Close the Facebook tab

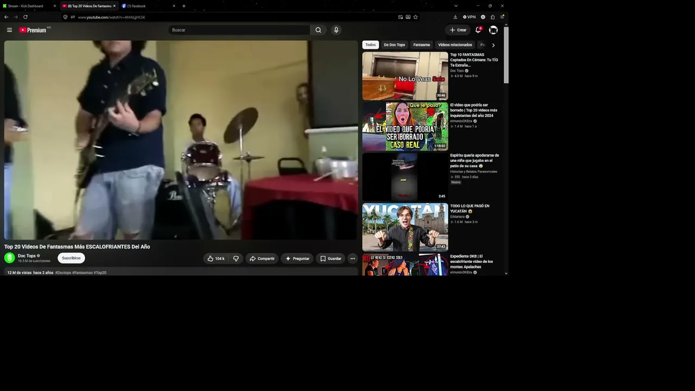pos(174,6)
